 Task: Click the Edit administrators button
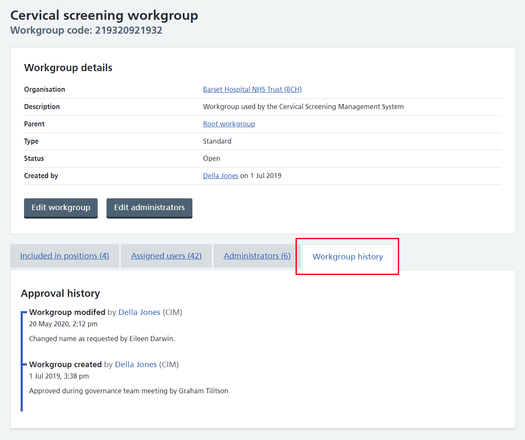tap(149, 208)
